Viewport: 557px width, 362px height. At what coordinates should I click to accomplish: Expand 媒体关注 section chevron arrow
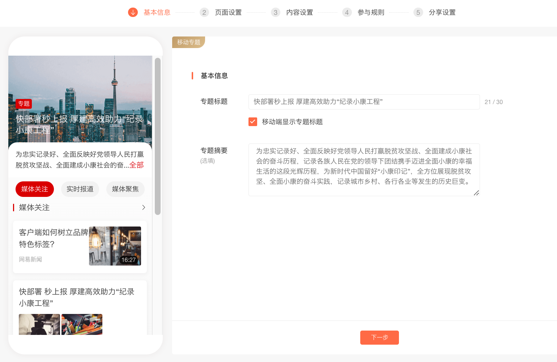144,207
